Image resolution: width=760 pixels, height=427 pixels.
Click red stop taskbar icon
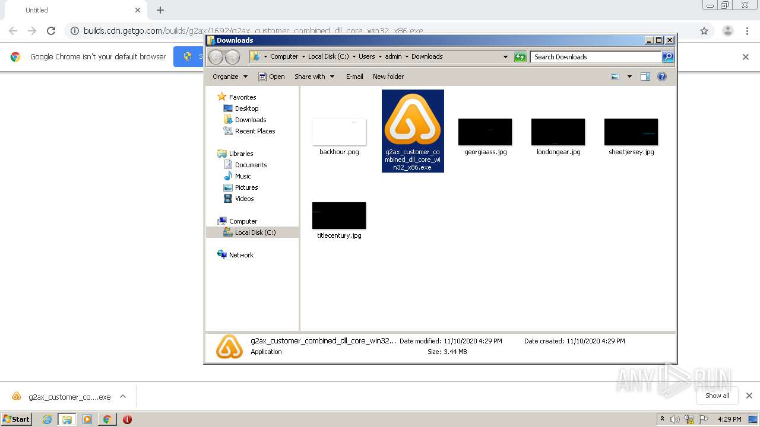pyautogui.click(x=127, y=419)
